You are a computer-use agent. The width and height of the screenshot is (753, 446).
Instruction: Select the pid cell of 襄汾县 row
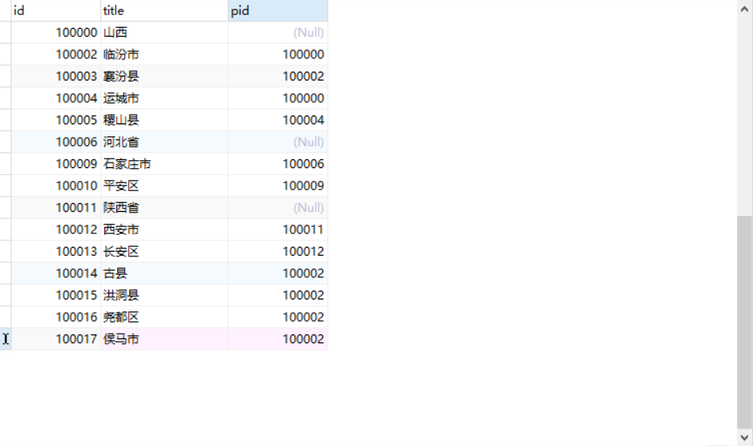click(278, 76)
